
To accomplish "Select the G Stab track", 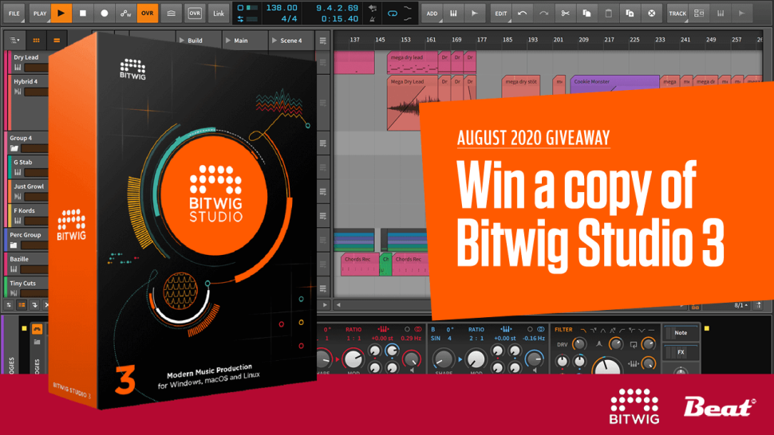I will point(23,162).
